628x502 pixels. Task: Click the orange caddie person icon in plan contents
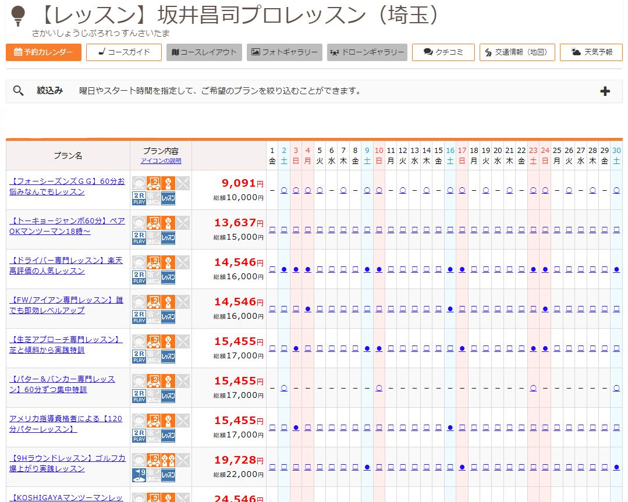[168, 183]
